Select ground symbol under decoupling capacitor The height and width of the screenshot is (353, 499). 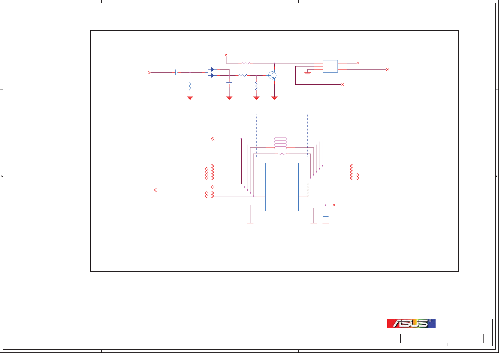326,225
